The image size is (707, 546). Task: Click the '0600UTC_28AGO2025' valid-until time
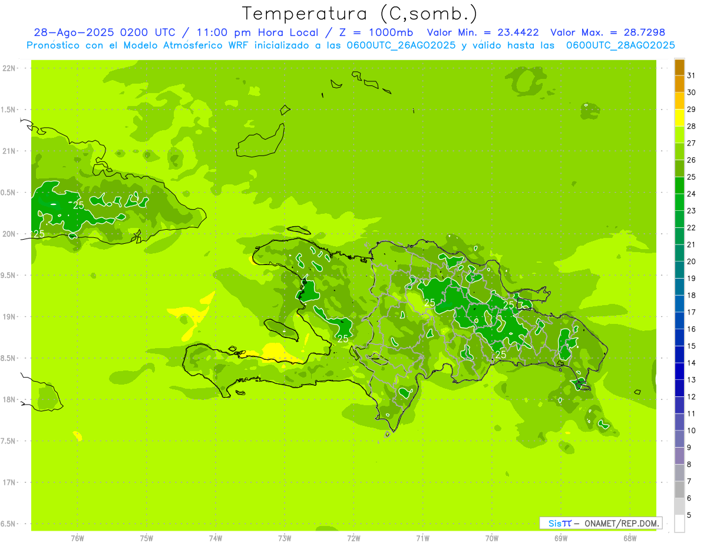tap(620, 45)
